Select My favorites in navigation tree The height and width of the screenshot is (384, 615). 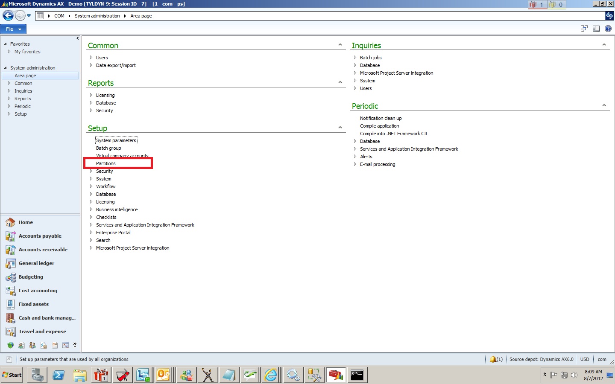pos(27,52)
